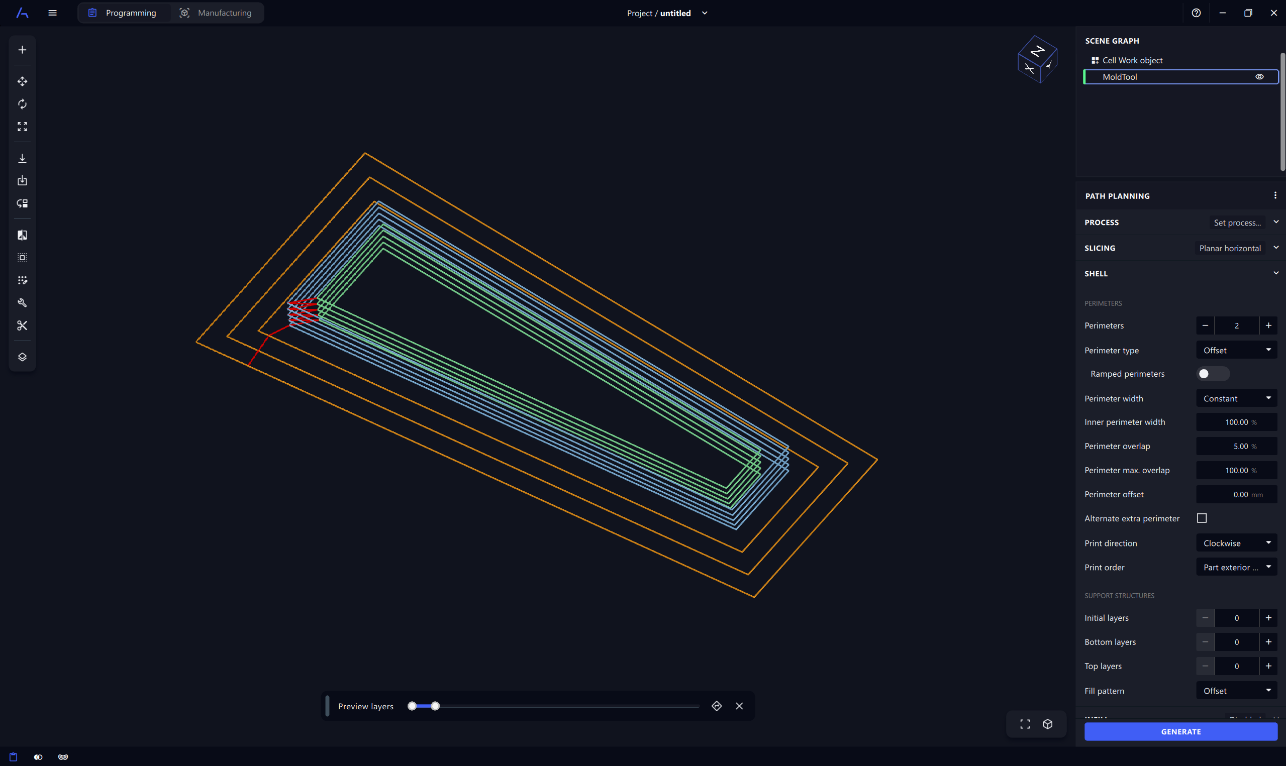Click the Perimeter overlap value field
Image resolution: width=1286 pixels, height=766 pixels.
[x=1236, y=447]
